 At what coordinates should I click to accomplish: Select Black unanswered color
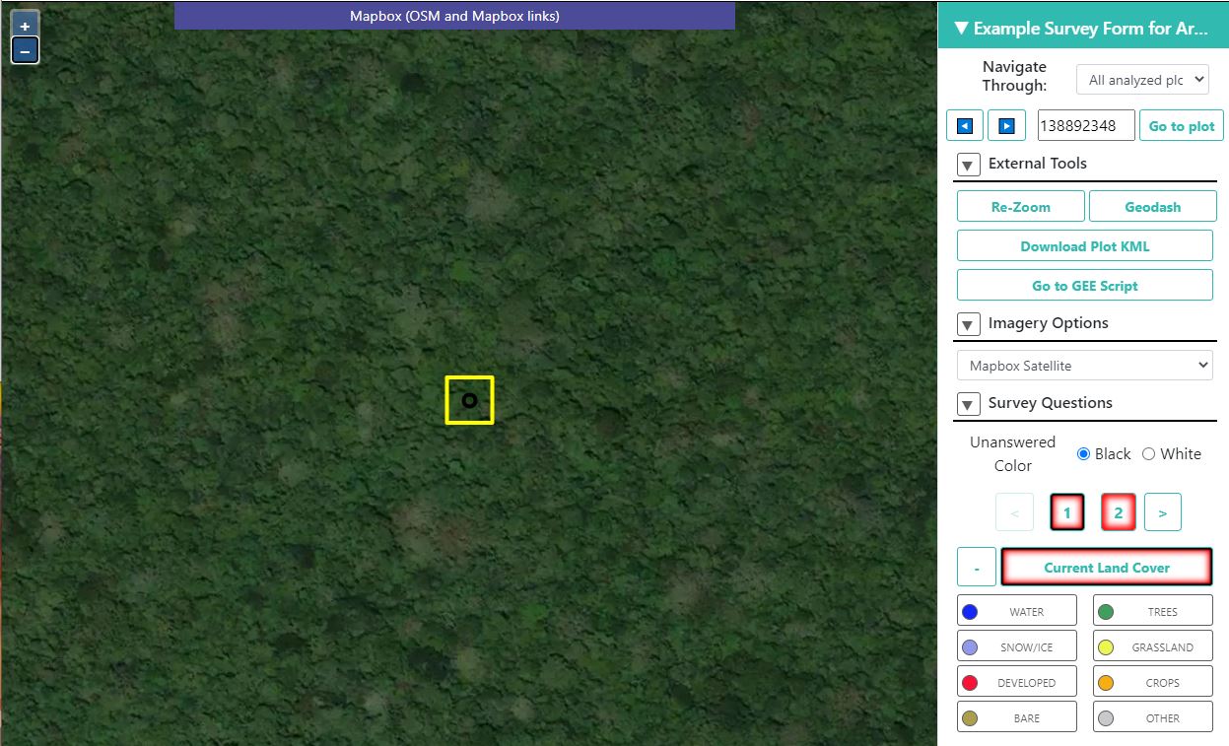pos(1084,454)
